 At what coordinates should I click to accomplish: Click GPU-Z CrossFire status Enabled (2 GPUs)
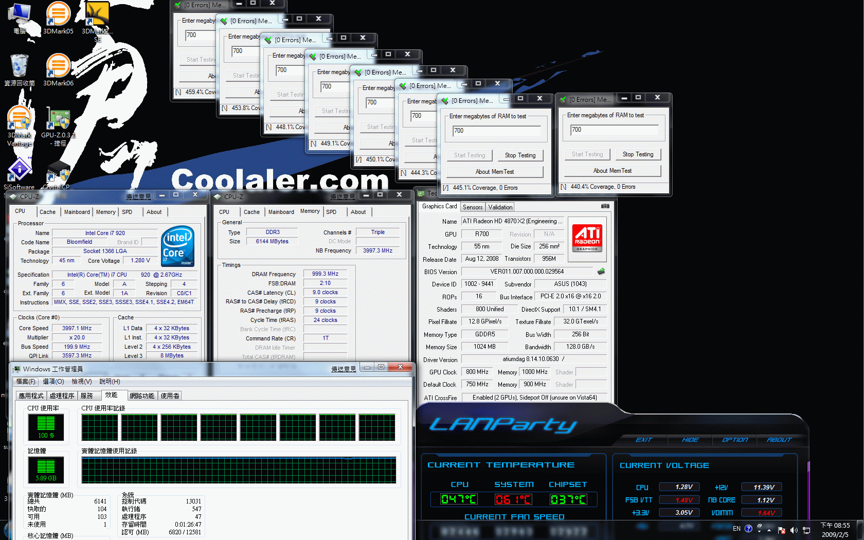click(x=534, y=398)
